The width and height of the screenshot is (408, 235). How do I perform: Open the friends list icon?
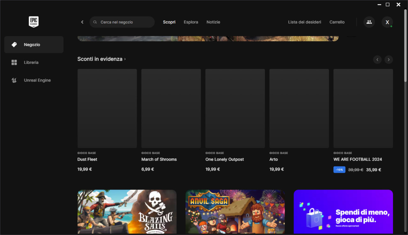[369, 22]
